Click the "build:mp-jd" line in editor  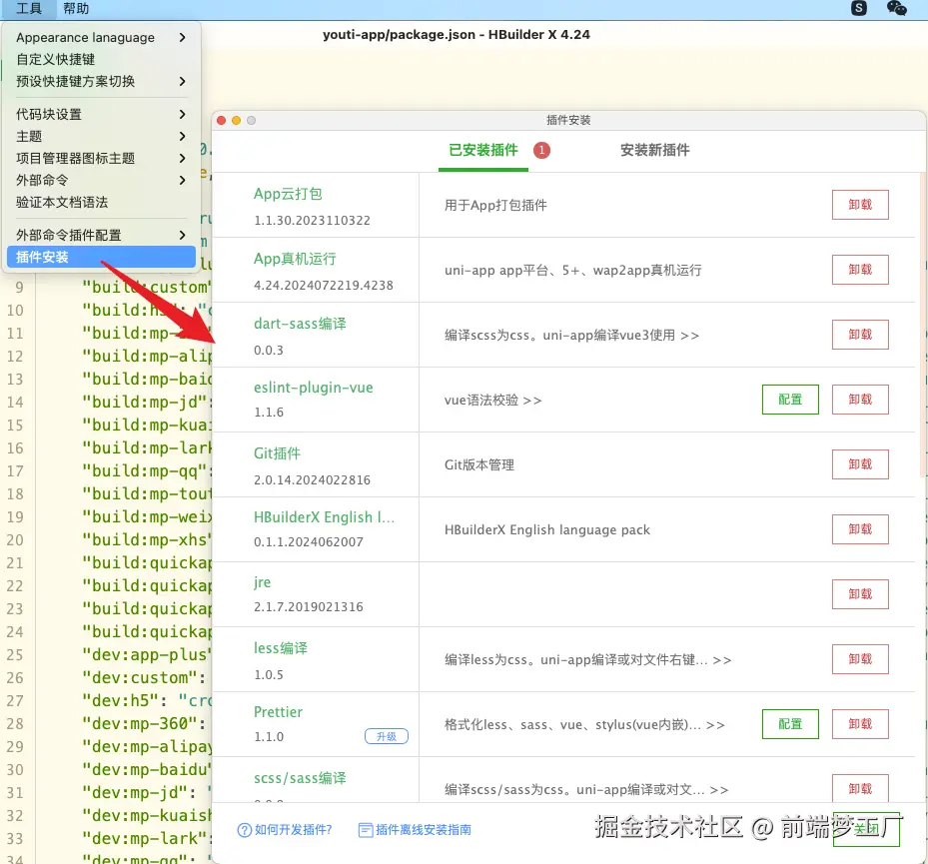point(148,402)
